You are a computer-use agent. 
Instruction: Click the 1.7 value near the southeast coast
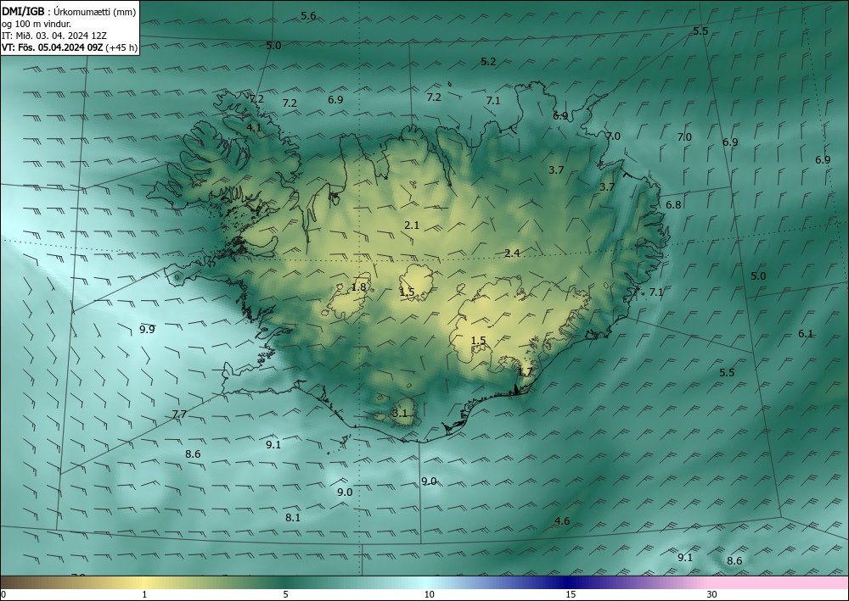(x=525, y=371)
